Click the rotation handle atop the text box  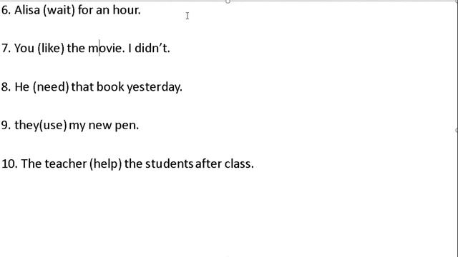point(228,1)
